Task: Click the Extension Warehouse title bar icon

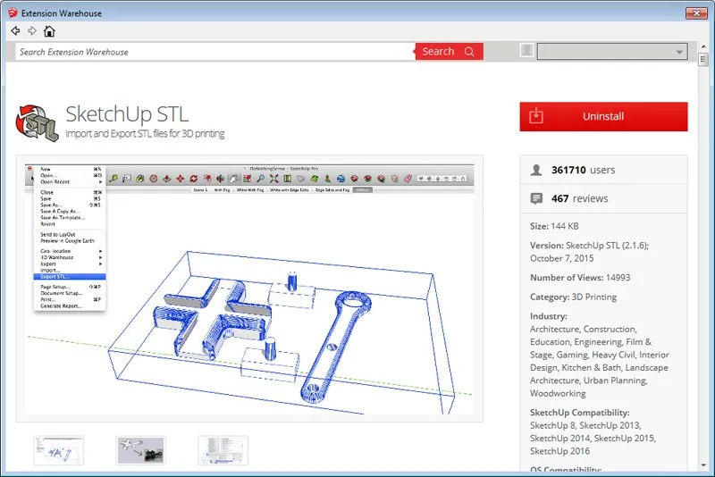Action: [13, 13]
